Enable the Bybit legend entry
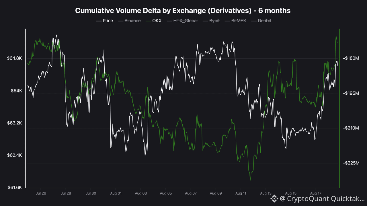The height and width of the screenshot is (206, 367). (x=211, y=21)
